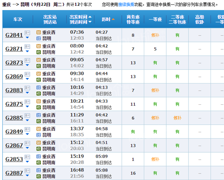Click pass-through icon beside 昆明 for G2849
This screenshot has width=224, height=180.
[38, 135]
